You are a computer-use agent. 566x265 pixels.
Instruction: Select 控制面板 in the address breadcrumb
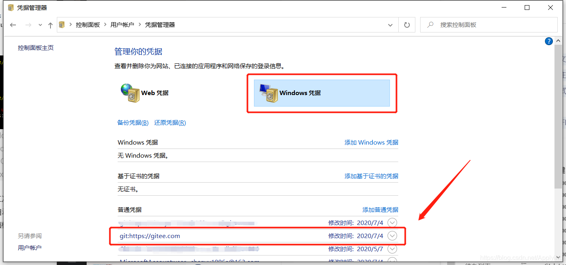click(88, 25)
